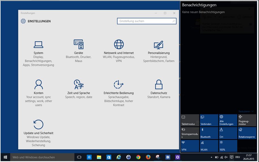The width and height of the screenshot is (259, 162).
Task: Adjust brightness via 100% tile
Action: (228, 146)
